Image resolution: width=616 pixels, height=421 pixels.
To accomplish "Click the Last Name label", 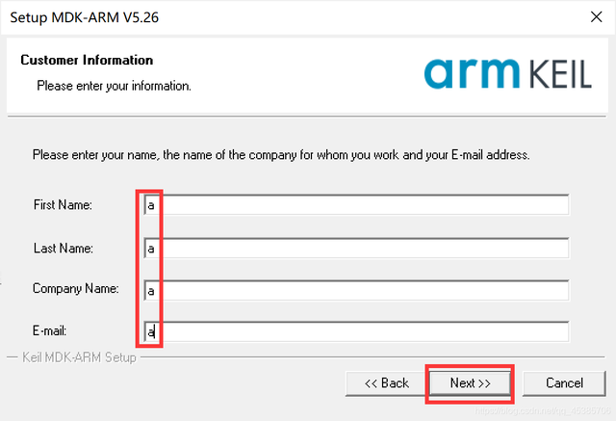I will tap(63, 248).
